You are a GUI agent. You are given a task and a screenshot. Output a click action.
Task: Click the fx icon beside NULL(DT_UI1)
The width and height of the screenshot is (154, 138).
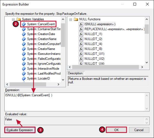81,54
